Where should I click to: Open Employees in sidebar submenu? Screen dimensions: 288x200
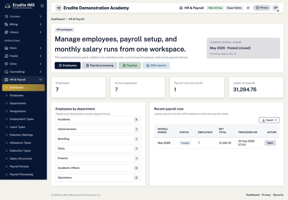click(x=23, y=95)
